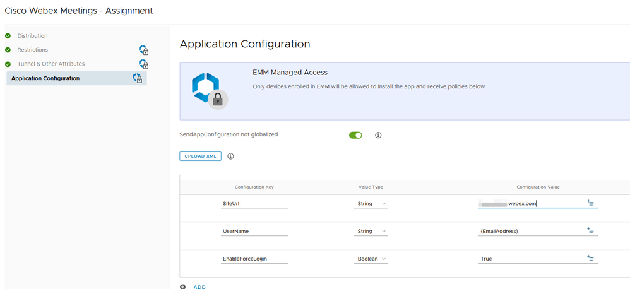
Task: Edit the UserName configuration key field
Action: click(254, 232)
